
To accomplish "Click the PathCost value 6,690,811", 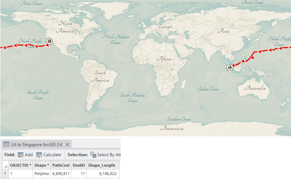I will point(61,174).
